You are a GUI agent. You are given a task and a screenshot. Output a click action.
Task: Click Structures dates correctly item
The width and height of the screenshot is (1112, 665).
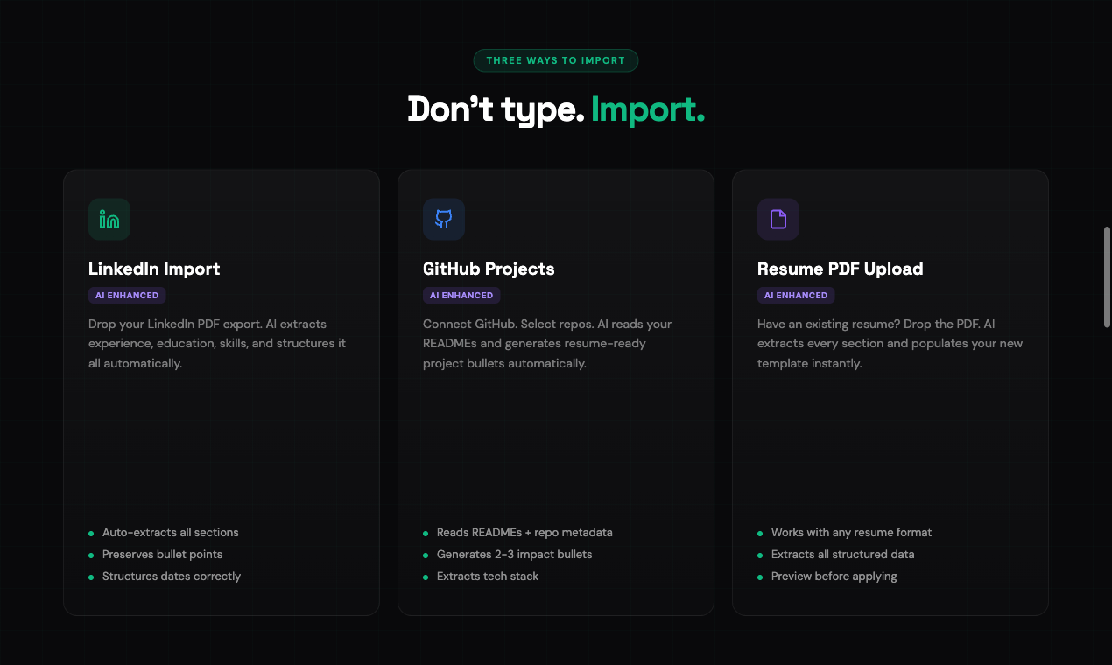click(171, 577)
